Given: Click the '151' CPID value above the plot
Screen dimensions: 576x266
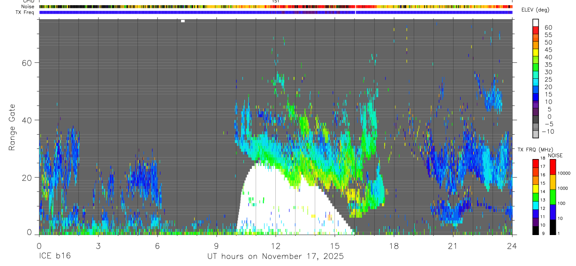Looking at the screenshot, I should (x=276, y=2).
